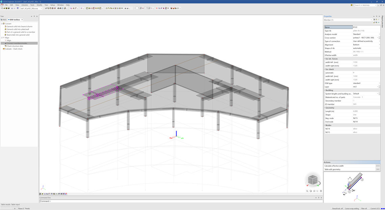This screenshot has width=385, height=210.
Task: Click the undo icon in the toolbar
Action: point(12,8)
